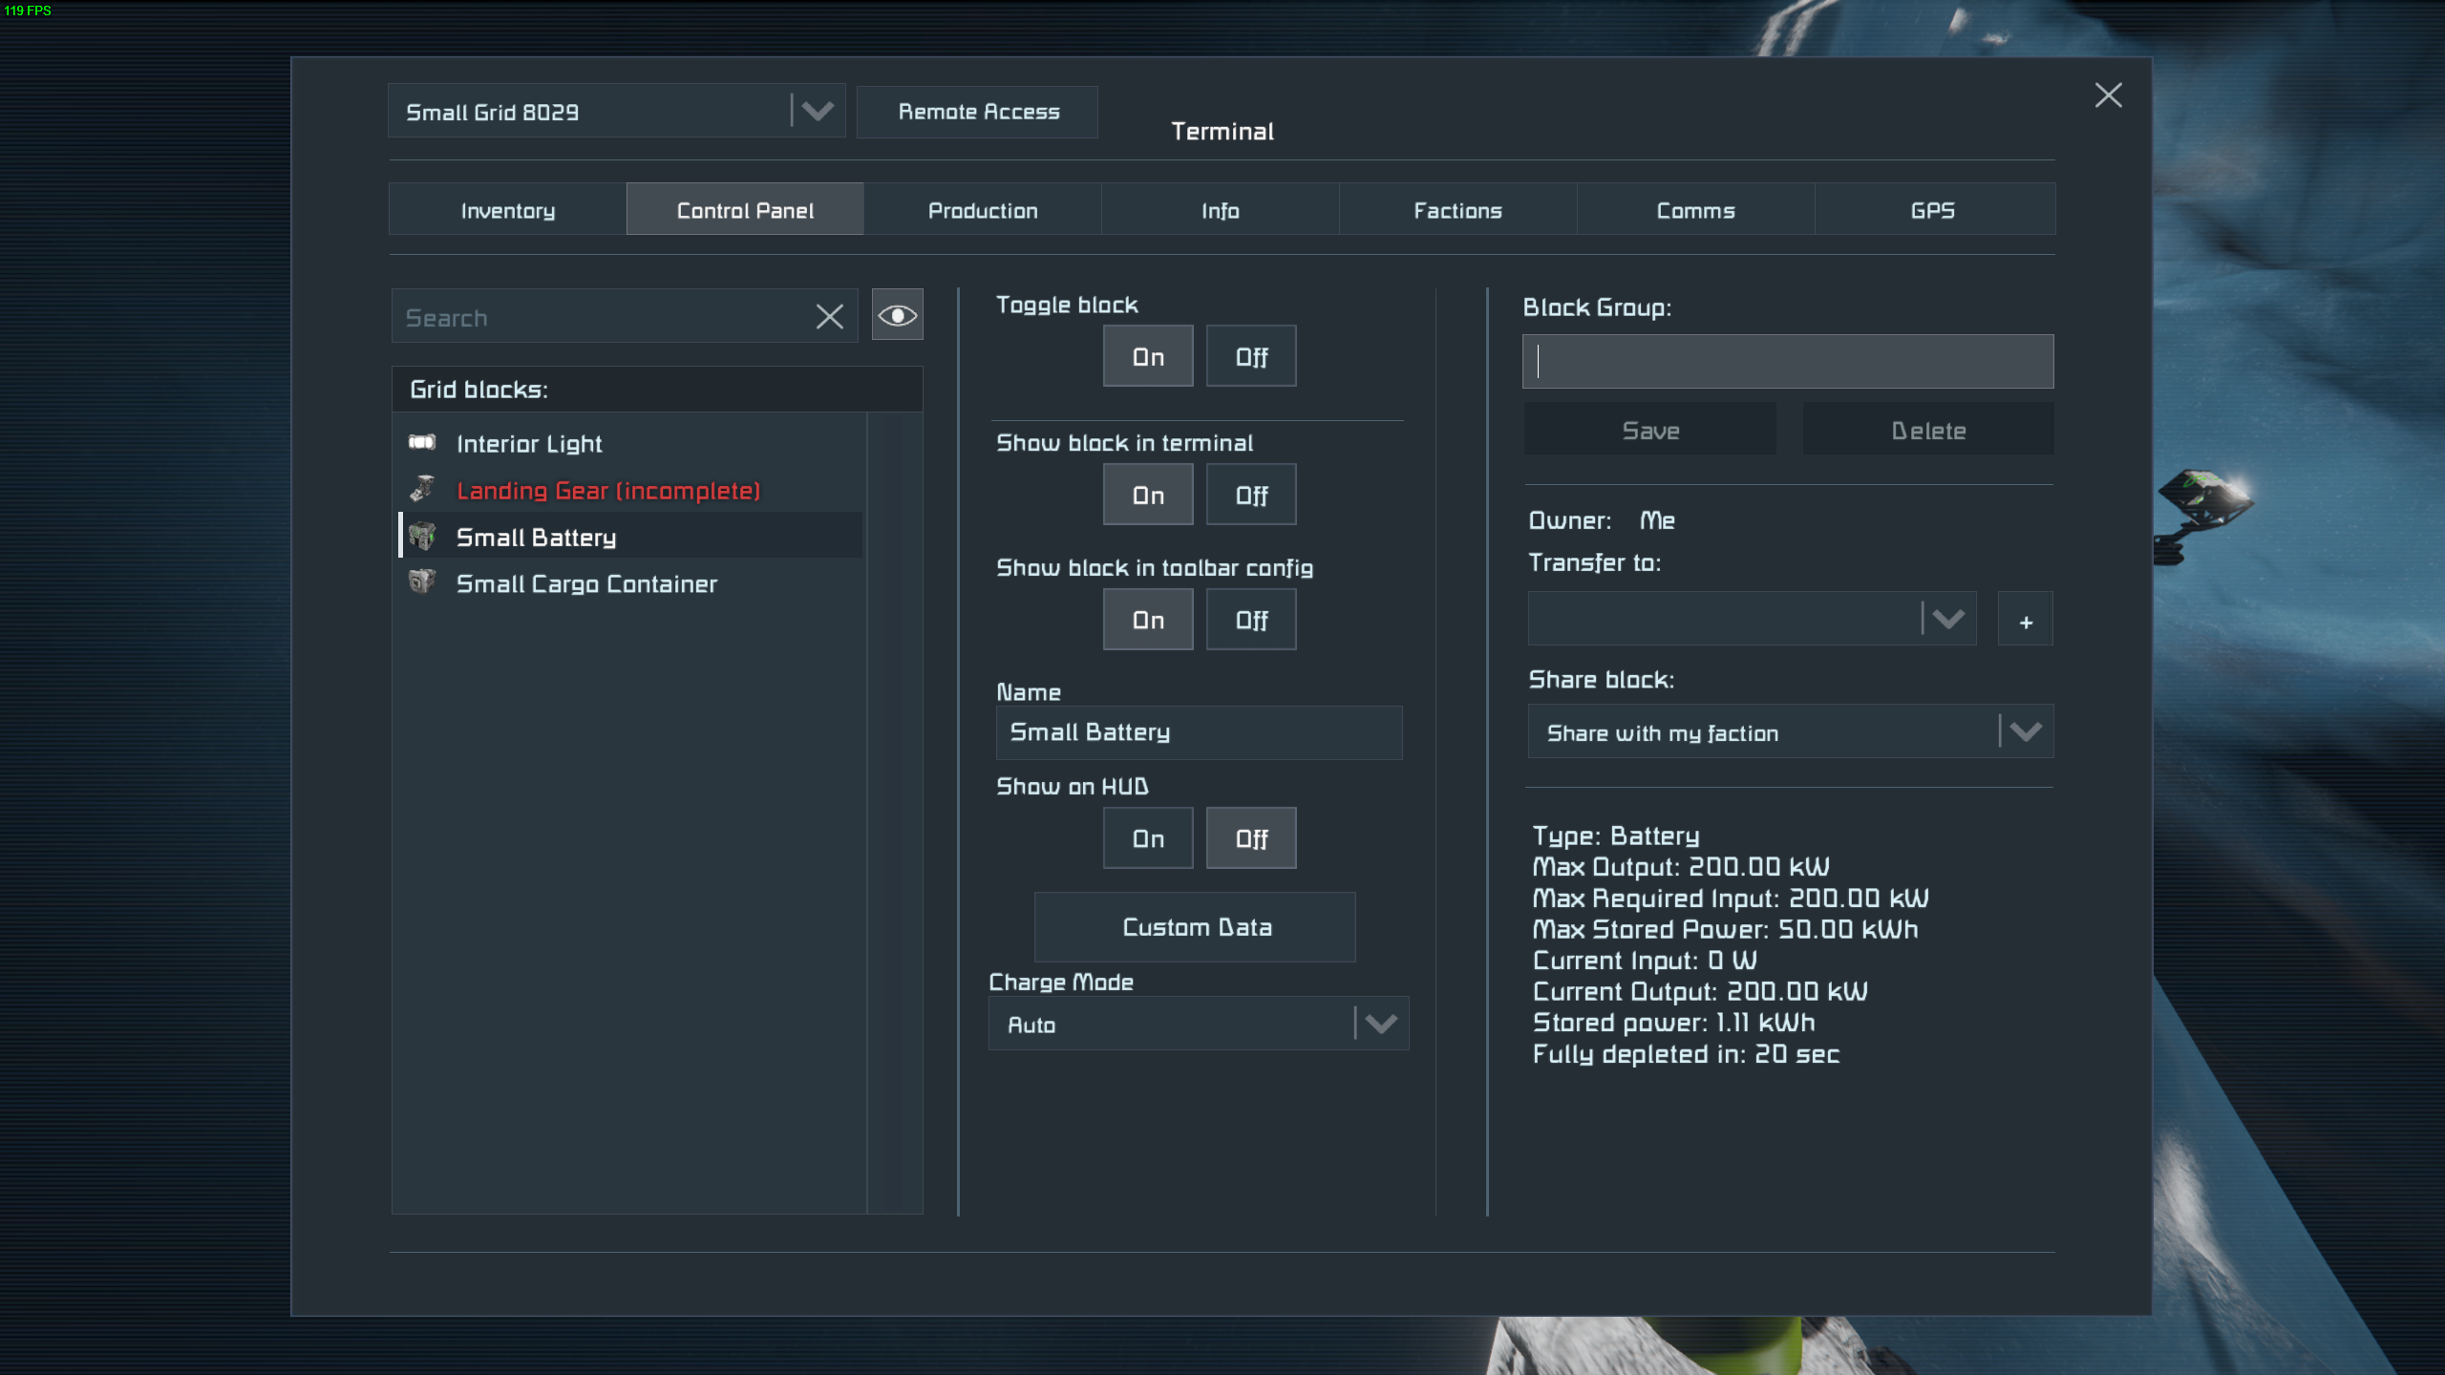Turn Show block in terminal Off

(1250, 495)
